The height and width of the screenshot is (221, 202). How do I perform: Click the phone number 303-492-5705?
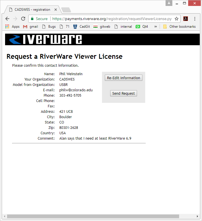click(70, 96)
